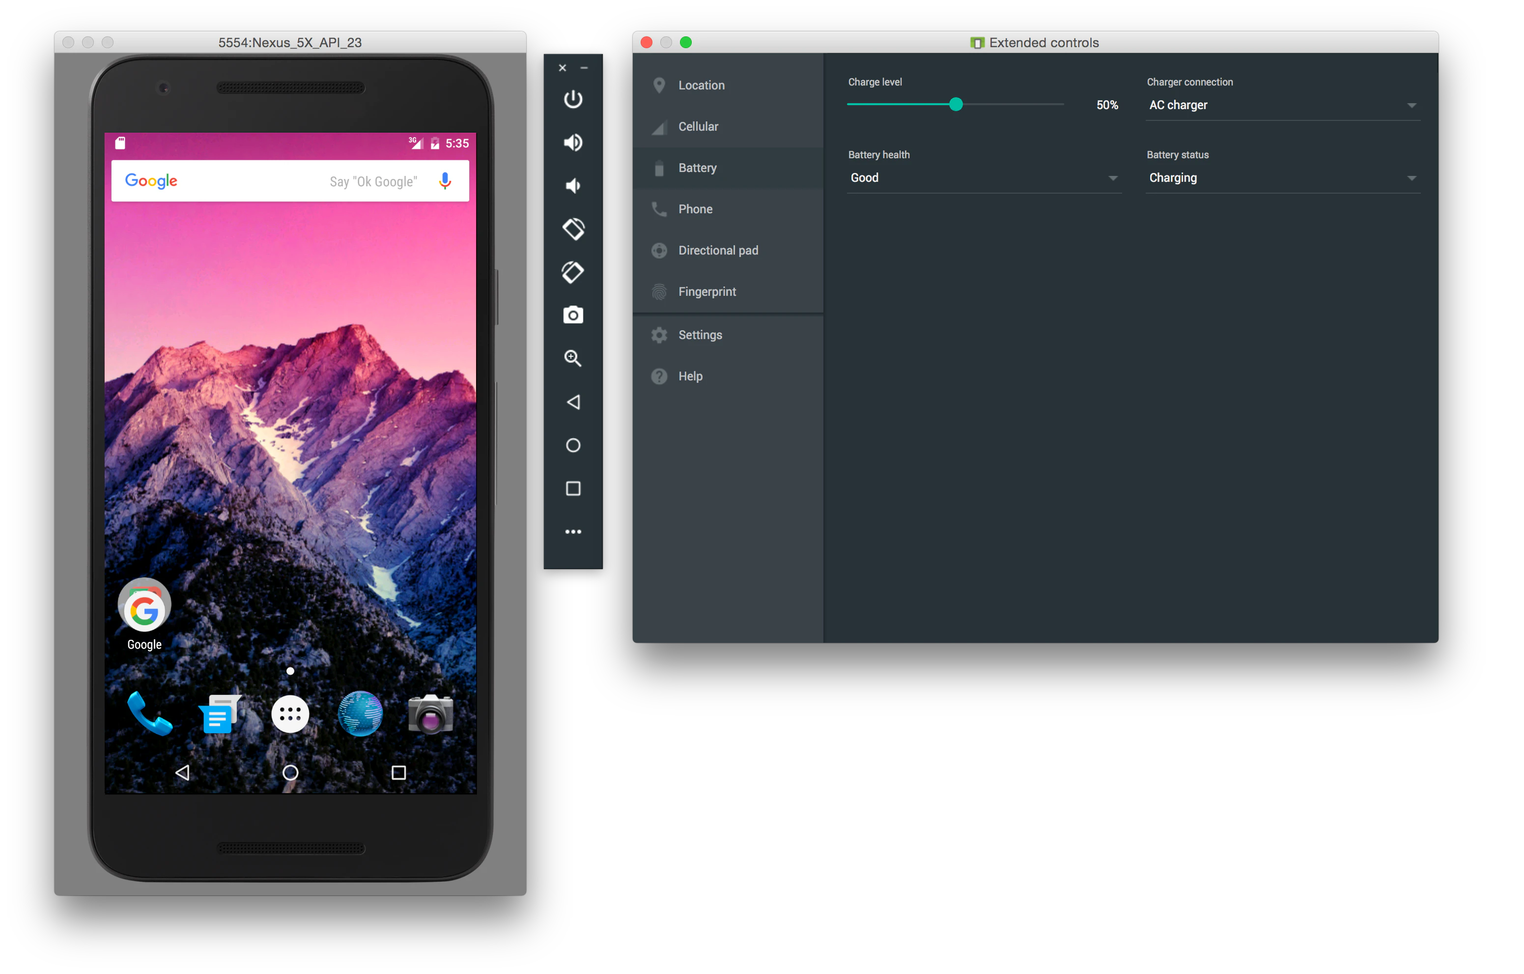Open the Charger connection dropdown

(x=1282, y=105)
